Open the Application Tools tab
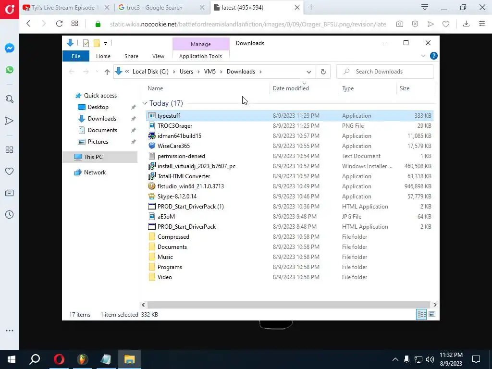The height and width of the screenshot is (369, 492). pos(200,56)
